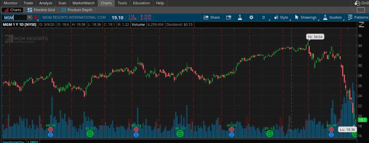Click the Volume label in header
Screen dimensions: 369x143
point(138,24)
